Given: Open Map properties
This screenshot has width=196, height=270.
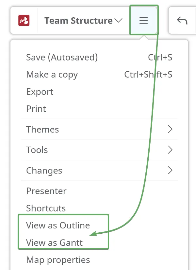Looking at the screenshot, I should coord(58,260).
